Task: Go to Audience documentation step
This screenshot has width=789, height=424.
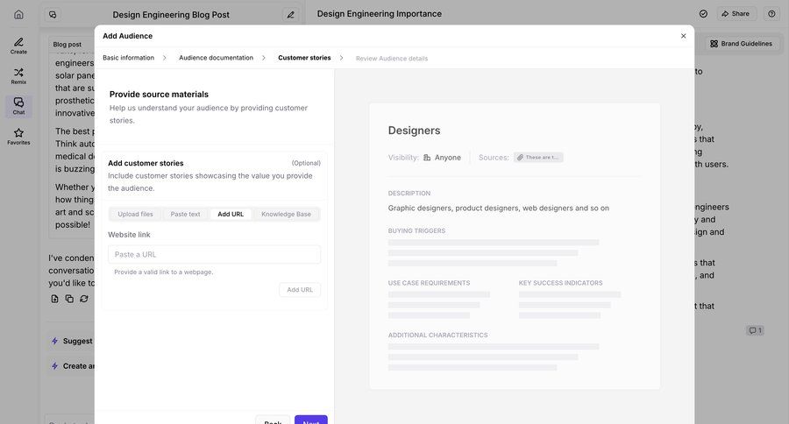Action: [x=216, y=58]
